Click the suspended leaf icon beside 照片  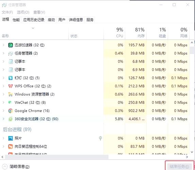[100, 138]
